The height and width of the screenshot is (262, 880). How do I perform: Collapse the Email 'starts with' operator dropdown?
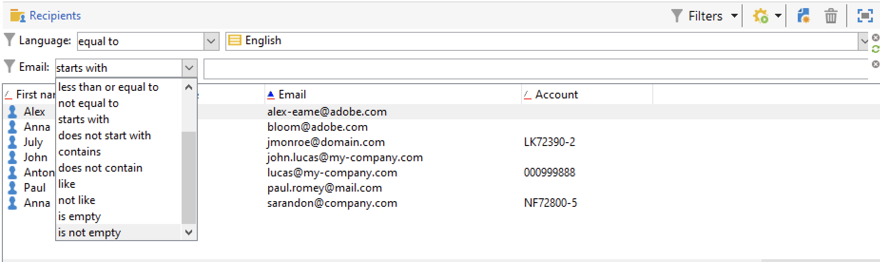pos(189,68)
